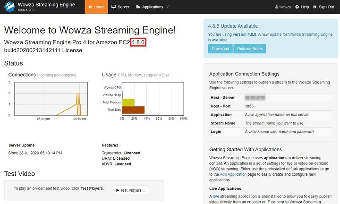Click Sign Out

[x=323, y=7]
